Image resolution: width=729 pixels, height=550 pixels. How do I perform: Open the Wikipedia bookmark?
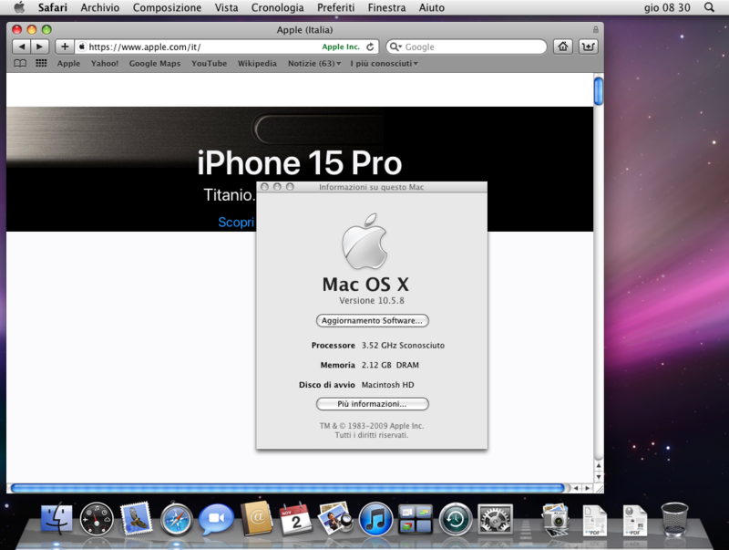pyautogui.click(x=257, y=63)
